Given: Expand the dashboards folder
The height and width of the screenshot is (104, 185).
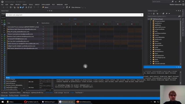Looking at the screenshot, I should (x=151, y=39).
